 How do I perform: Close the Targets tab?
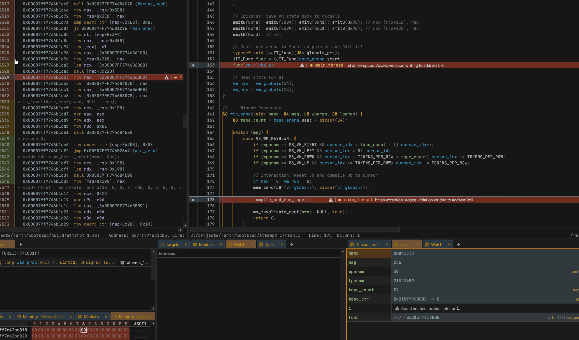[186, 244]
